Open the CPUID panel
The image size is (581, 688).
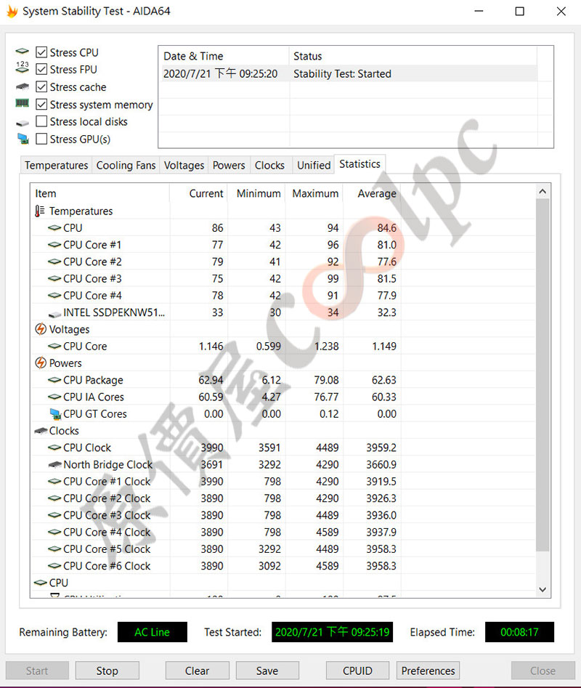click(357, 671)
